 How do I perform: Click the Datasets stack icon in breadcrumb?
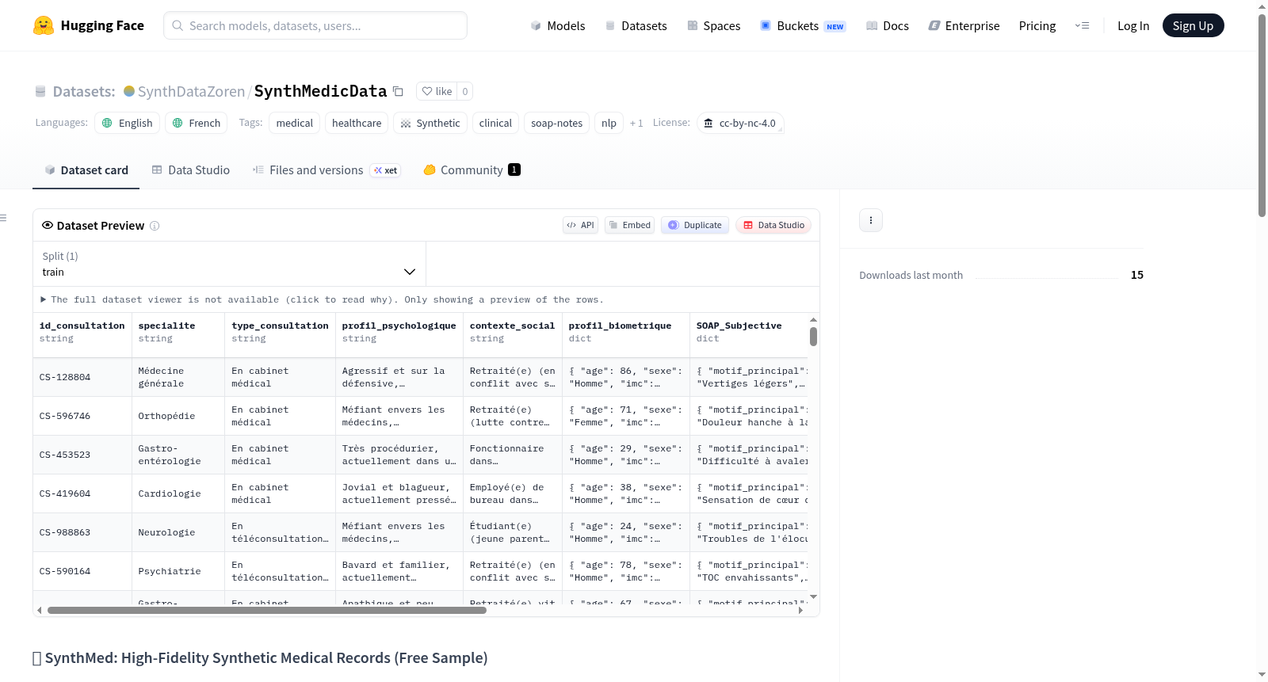point(40,92)
